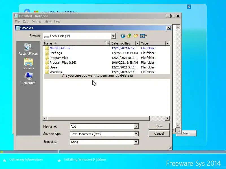Sort files by Date modified column header
Screen dimensions: 226x169
point(123,43)
